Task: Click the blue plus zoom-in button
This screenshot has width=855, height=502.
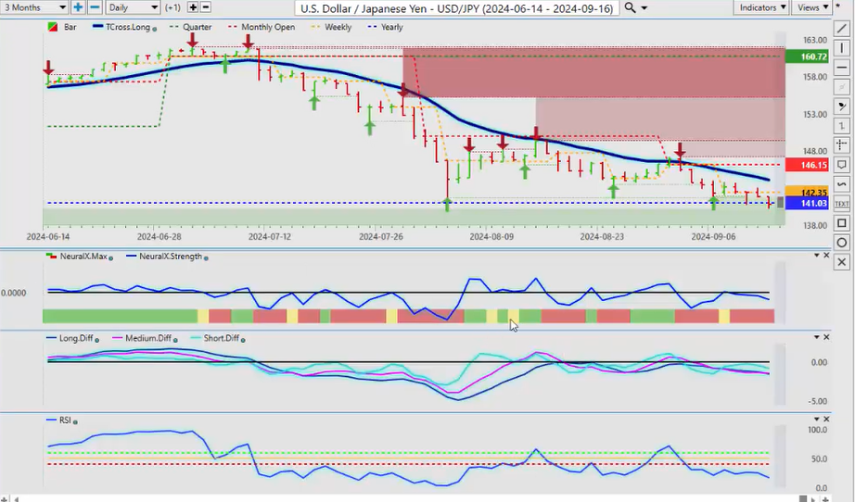Action: pyautogui.click(x=78, y=7)
